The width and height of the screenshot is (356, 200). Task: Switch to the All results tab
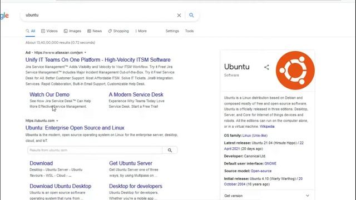[31, 31]
